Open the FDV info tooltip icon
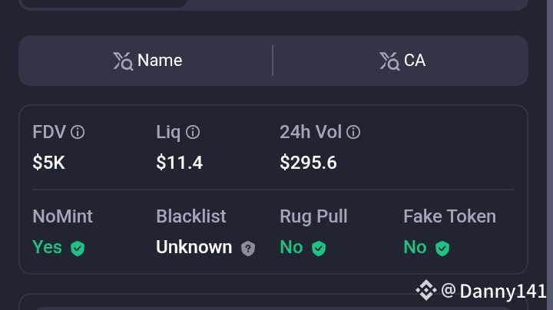Image resolution: width=553 pixels, height=310 pixels. [x=78, y=132]
